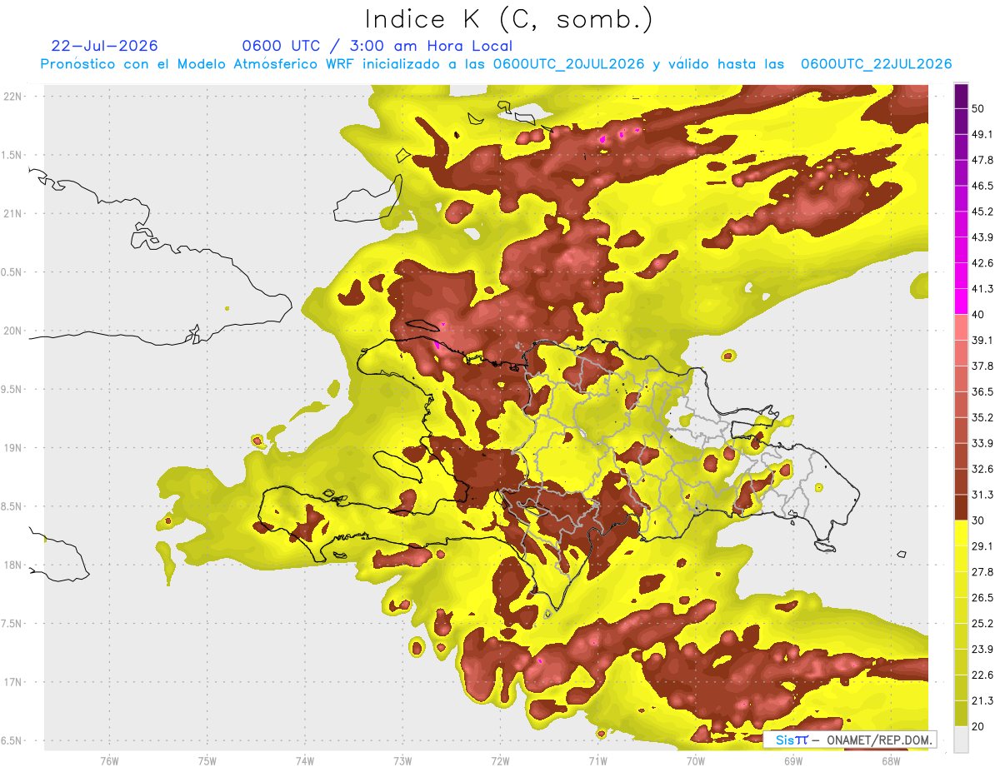The width and height of the screenshot is (1000, 772).
Task: Select the bright yellow legend band between 29.1 and 30
Action: tap(961, 534)
